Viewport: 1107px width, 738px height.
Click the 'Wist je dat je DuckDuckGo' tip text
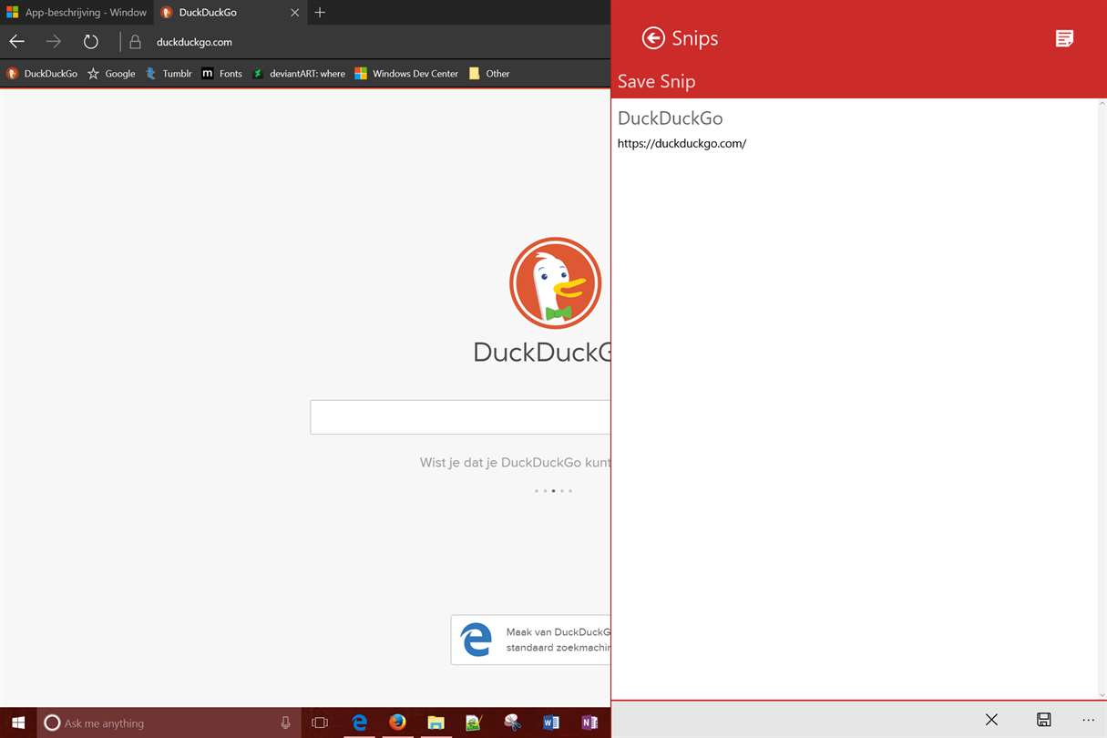pos(515,463)
